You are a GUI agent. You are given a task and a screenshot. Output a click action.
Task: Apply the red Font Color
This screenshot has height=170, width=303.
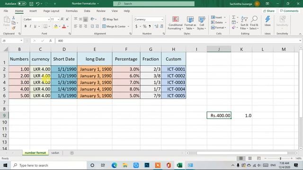click(x=64, y=26)
